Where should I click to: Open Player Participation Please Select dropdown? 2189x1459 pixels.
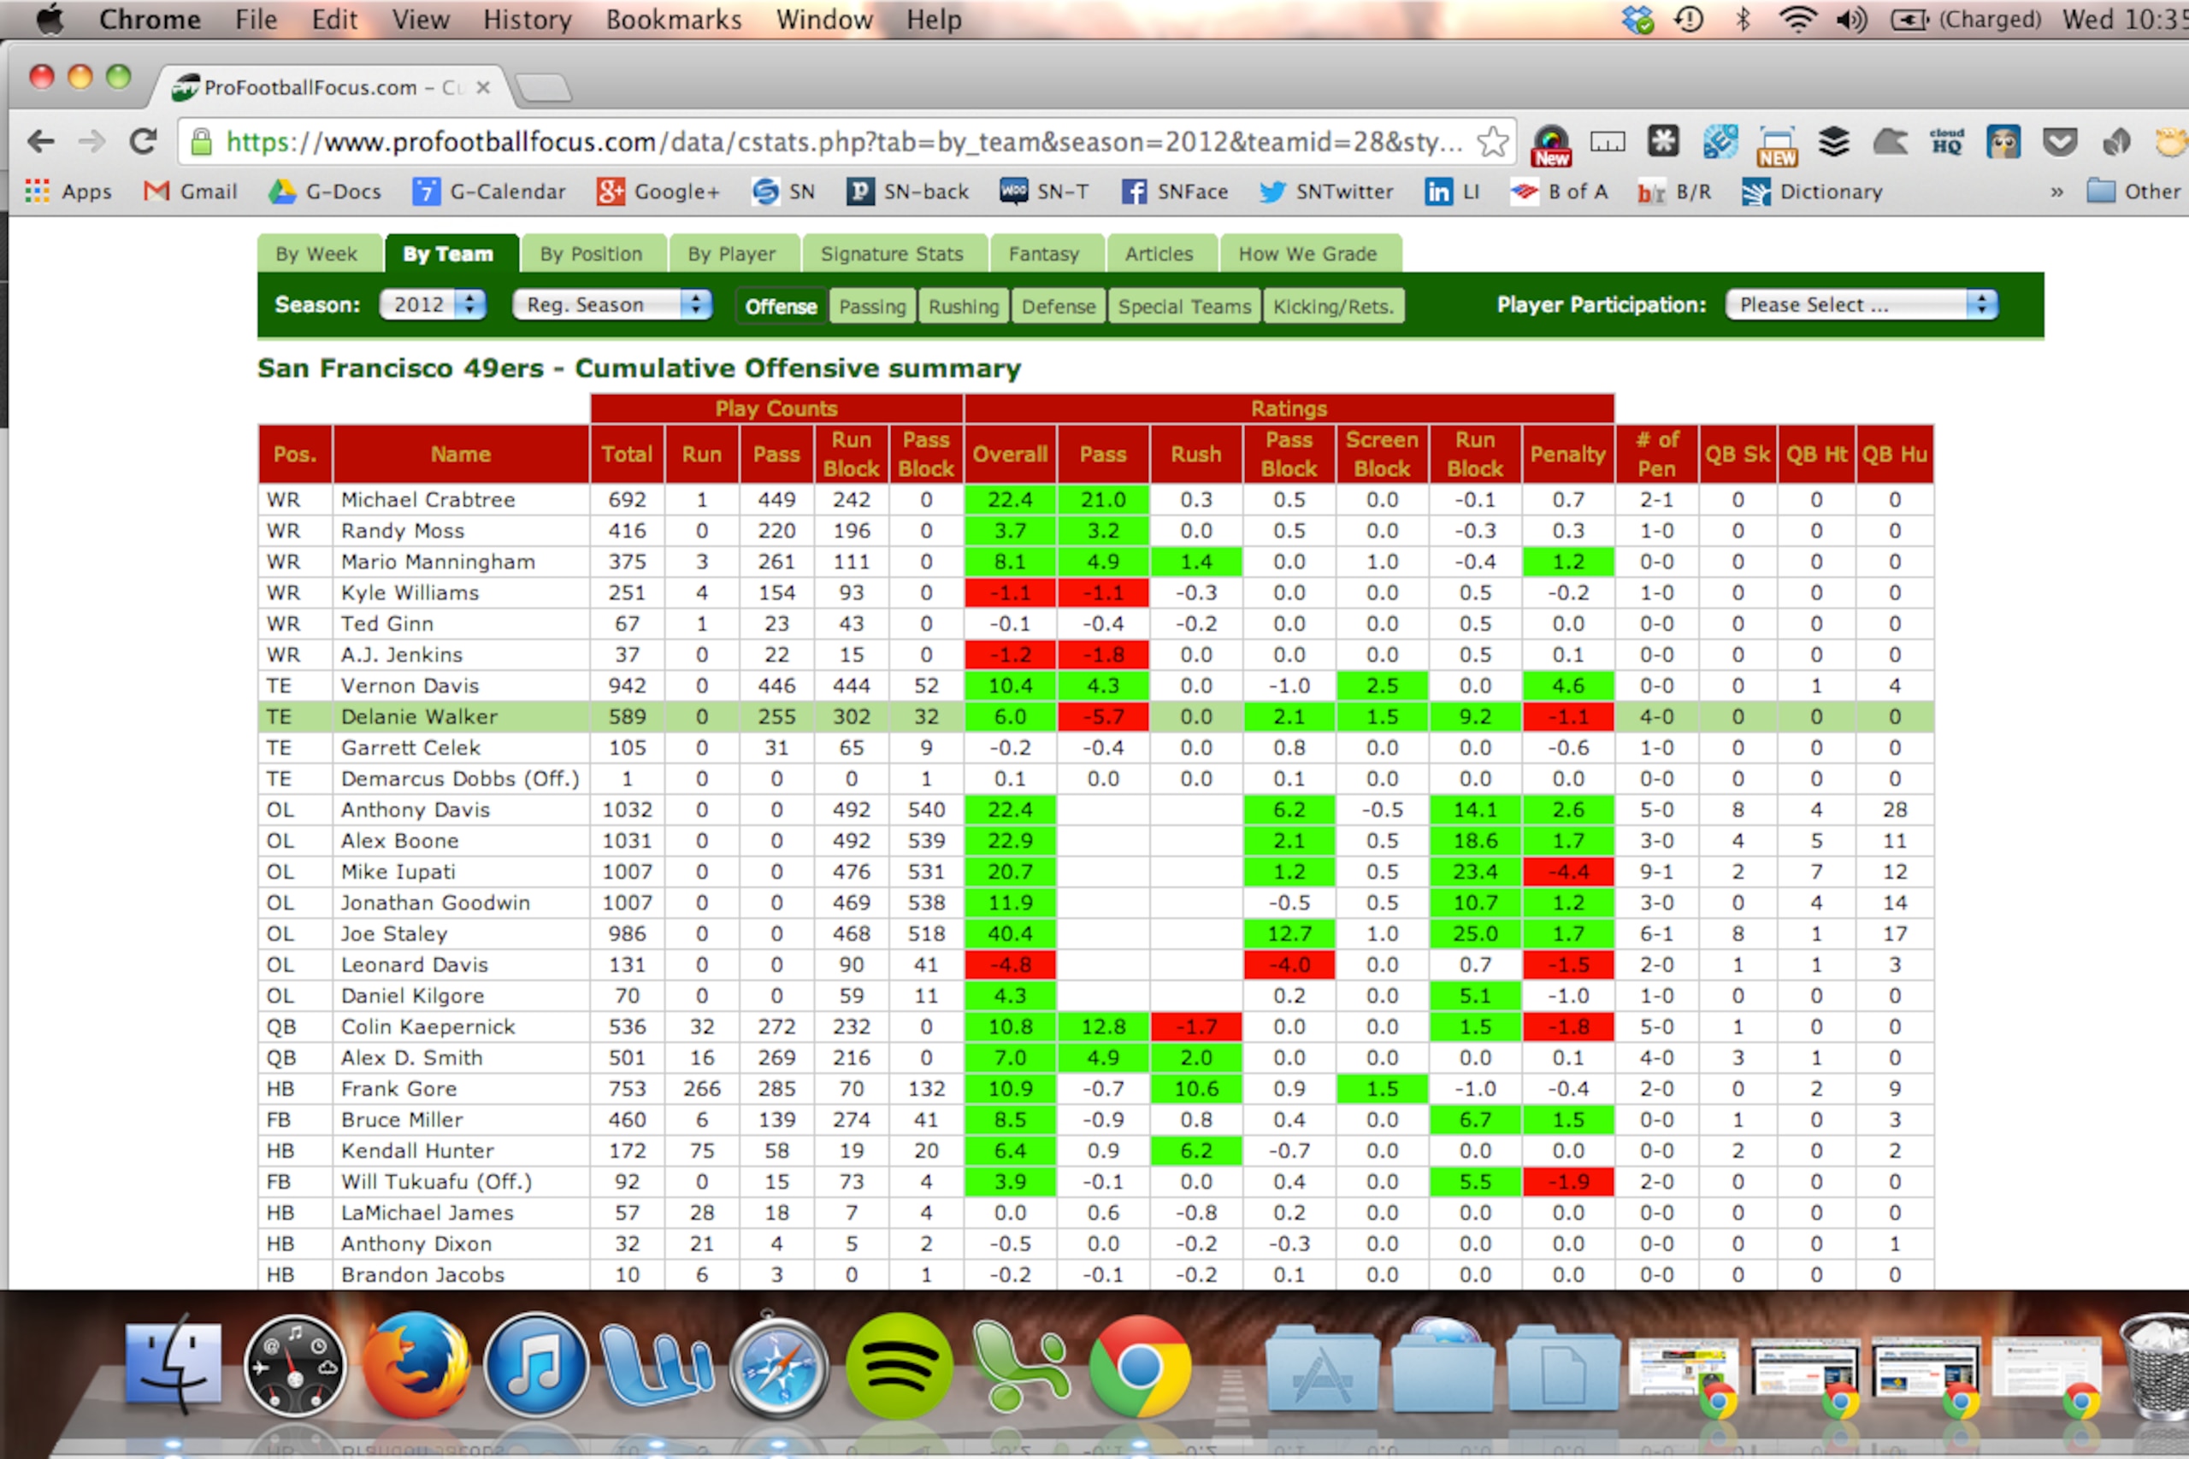click(1862, 304)
